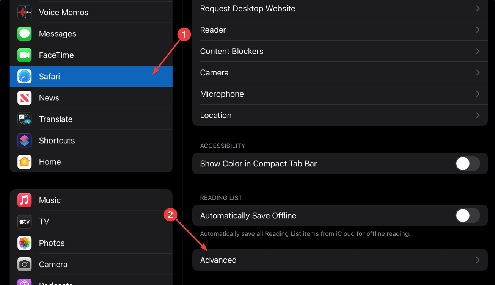Expand the Camera permission chevron
The height and width of the screenshot is (285, 495).
tap(478, 72)
